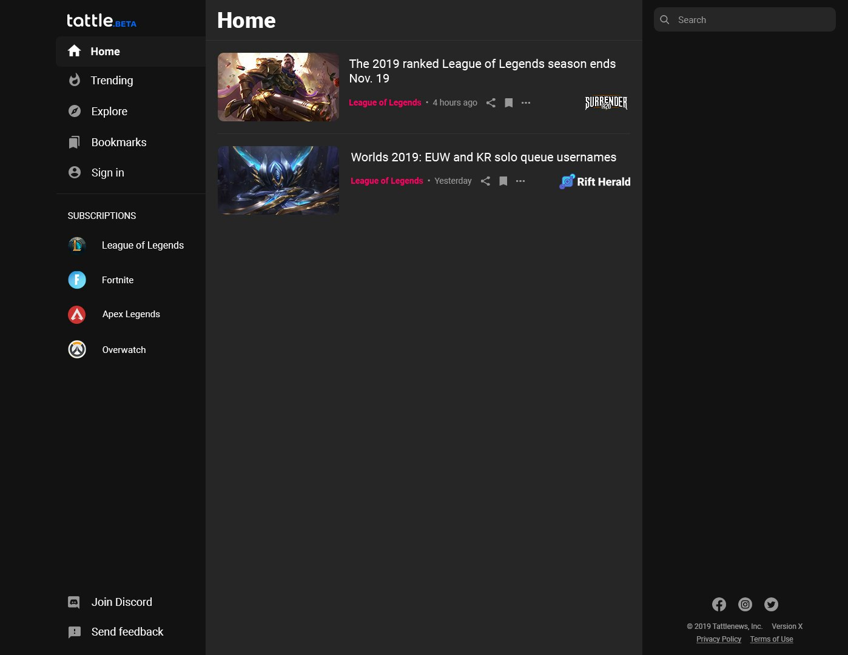Bookmark the 2019 ranked season article
848x655 pixels.
(509, 103)
